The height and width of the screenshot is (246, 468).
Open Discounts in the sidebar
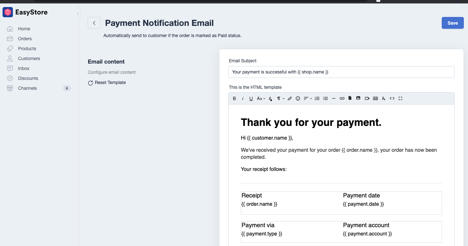pos(28,78)
